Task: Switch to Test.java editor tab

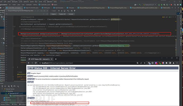Action: [x=71, y=8]
